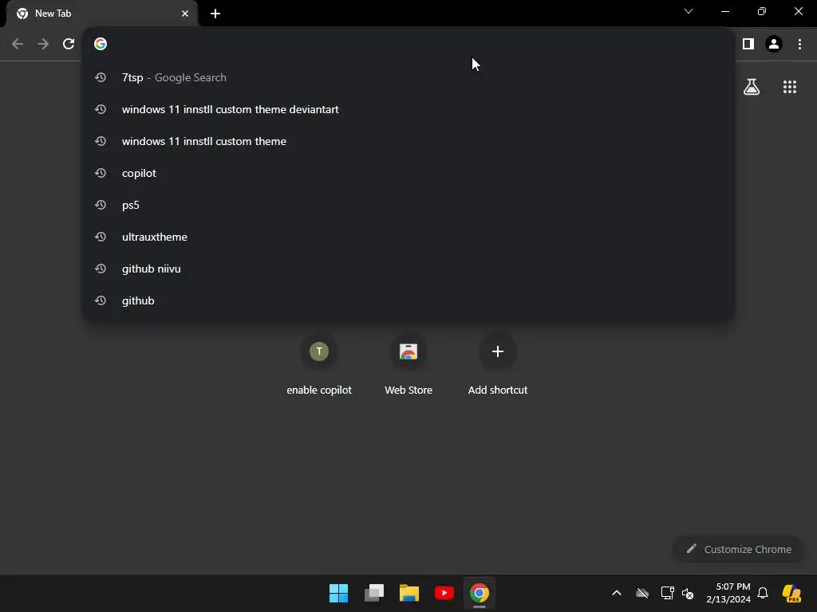Open the Google apps grid
Screen dimensions: 817x612
pos(790,86)
